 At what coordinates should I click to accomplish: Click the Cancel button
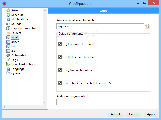coord(134,114)
